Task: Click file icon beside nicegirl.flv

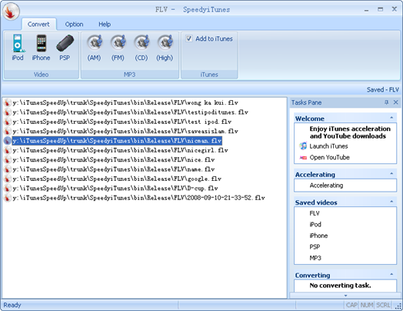Action: pos(7,150)
